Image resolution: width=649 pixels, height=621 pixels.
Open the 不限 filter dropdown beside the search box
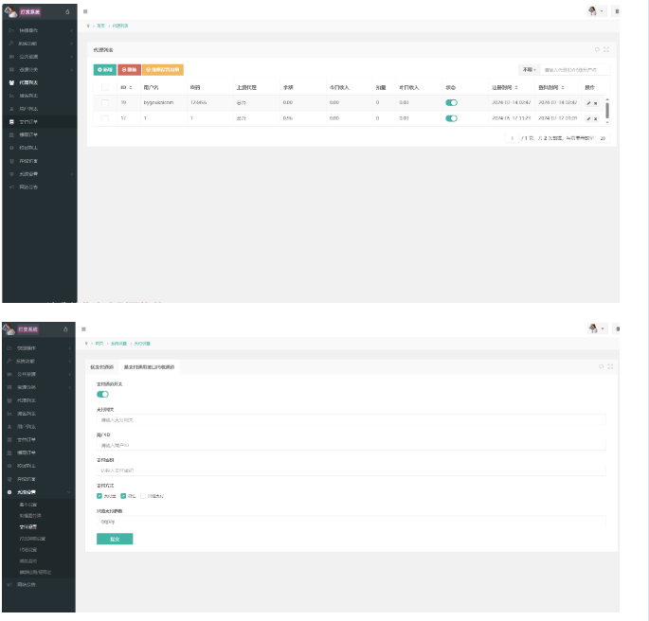pos(529,69)
